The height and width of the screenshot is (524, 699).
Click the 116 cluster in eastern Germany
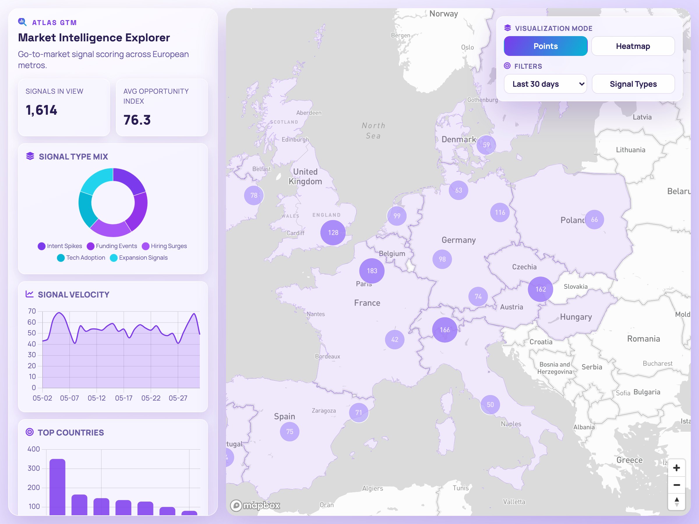coord(500,212)
